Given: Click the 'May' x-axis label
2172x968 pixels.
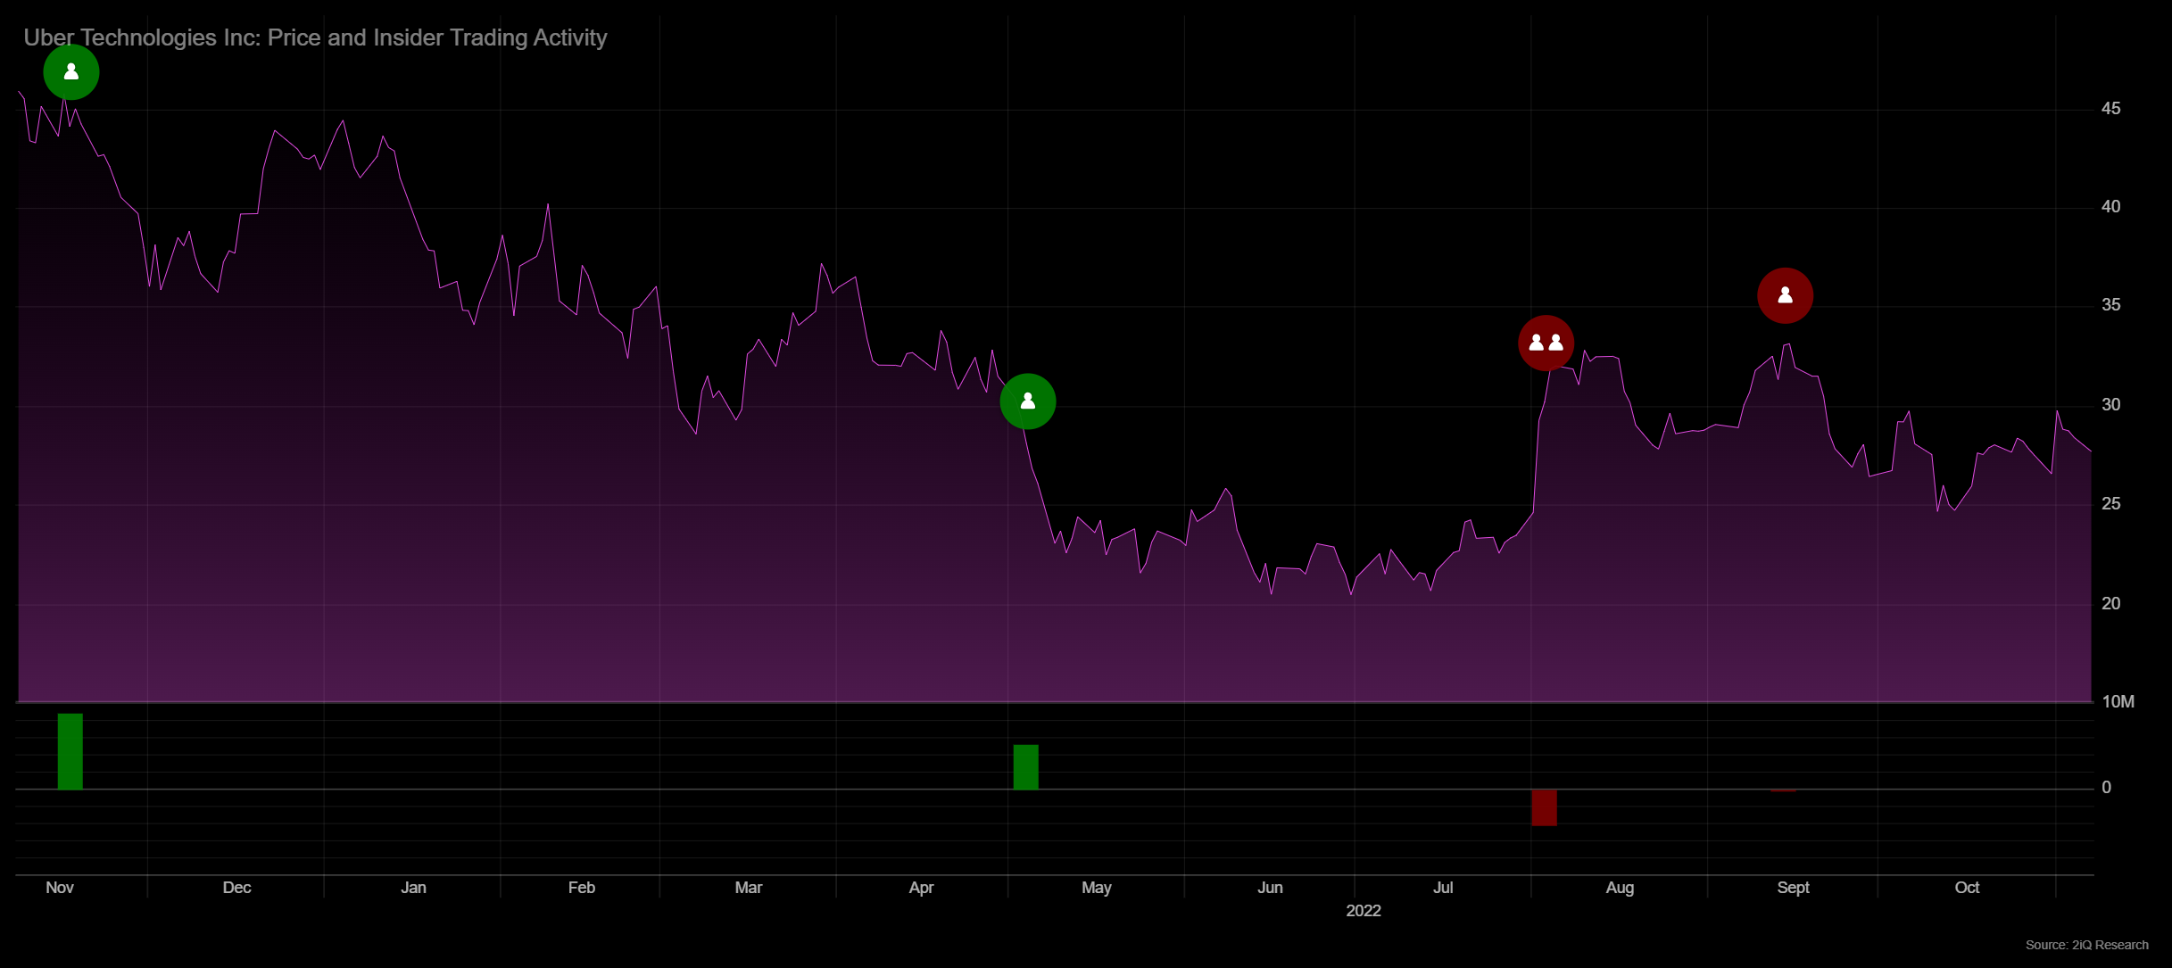Looking at the screenshot, I should tap(1096, 888).
